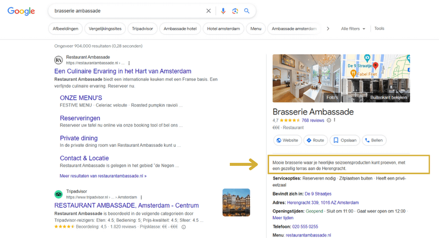Screen dimensions: 439x238
Task: Click the Website button in the knowledge panel
Action: point(287,140)
